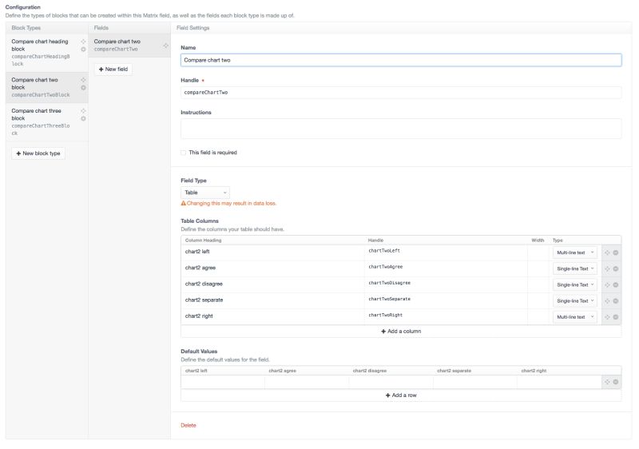The image size is (639, 449).
Task: Click move handle of Compare chart three block
Action: 83,111
